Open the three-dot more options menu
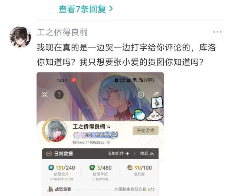 [217, 32]
